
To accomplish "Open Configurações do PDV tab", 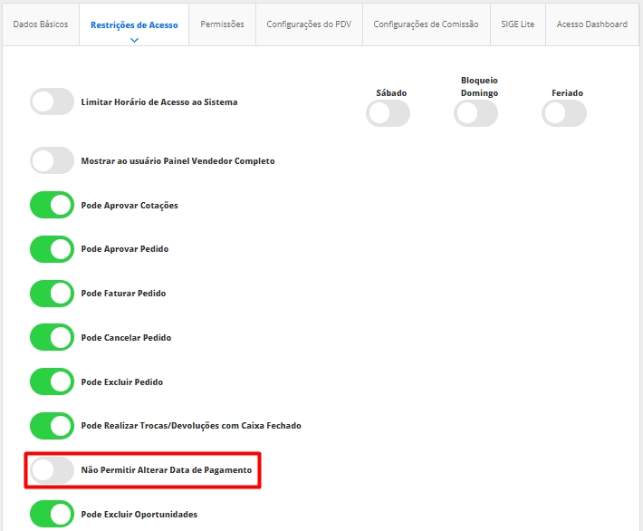I will pyautogui.click(x=309, y=24).
